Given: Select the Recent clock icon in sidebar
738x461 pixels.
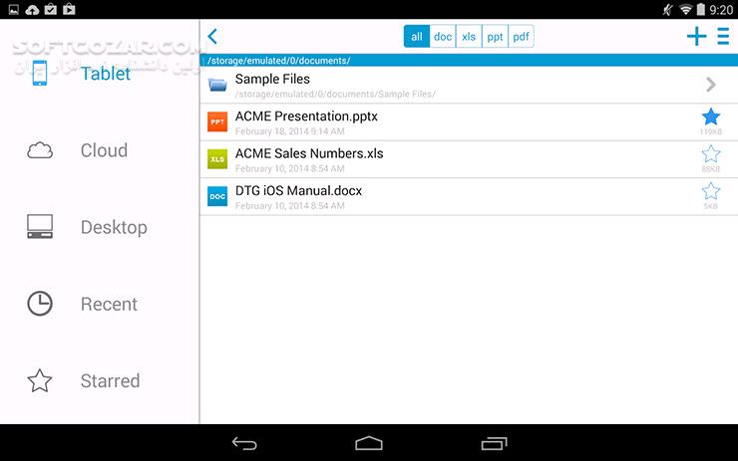Looking at the screenshot, I should coord(40,304).
